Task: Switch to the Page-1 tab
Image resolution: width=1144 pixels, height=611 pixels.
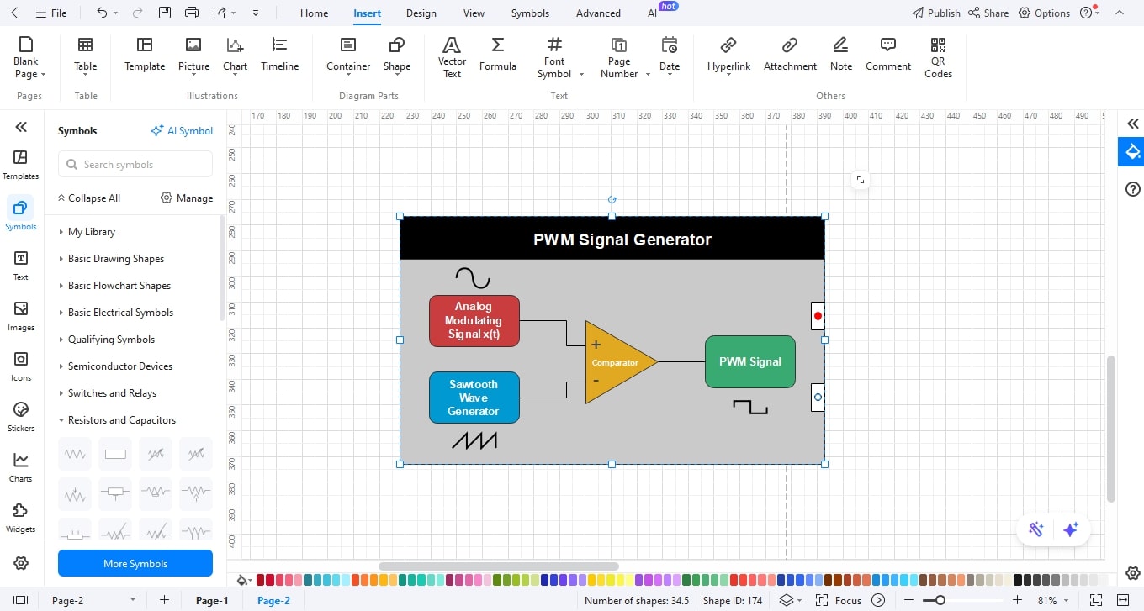Action: tap(211, 600)
